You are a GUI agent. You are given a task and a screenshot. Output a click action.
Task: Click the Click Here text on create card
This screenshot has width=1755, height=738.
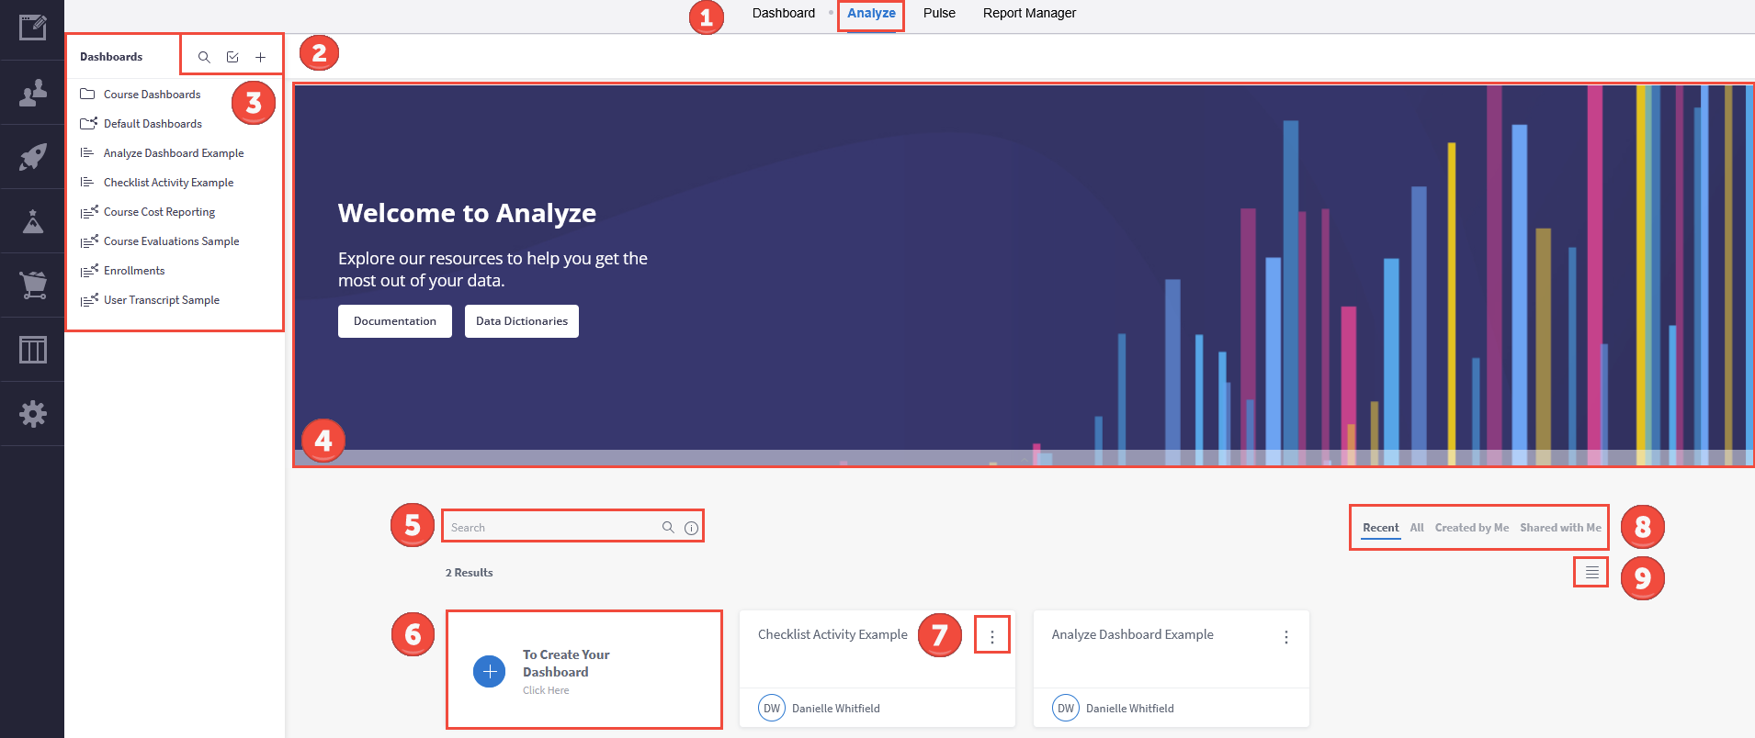tap(546, 690)
